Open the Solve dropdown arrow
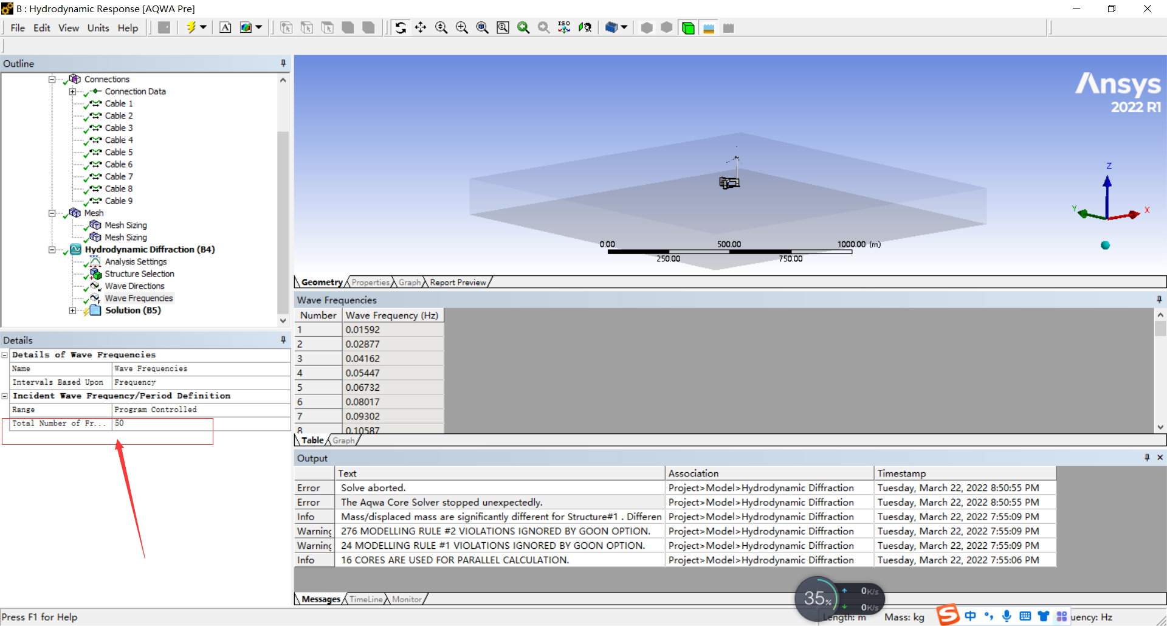The image size is (1167, 626). point(203,27)
